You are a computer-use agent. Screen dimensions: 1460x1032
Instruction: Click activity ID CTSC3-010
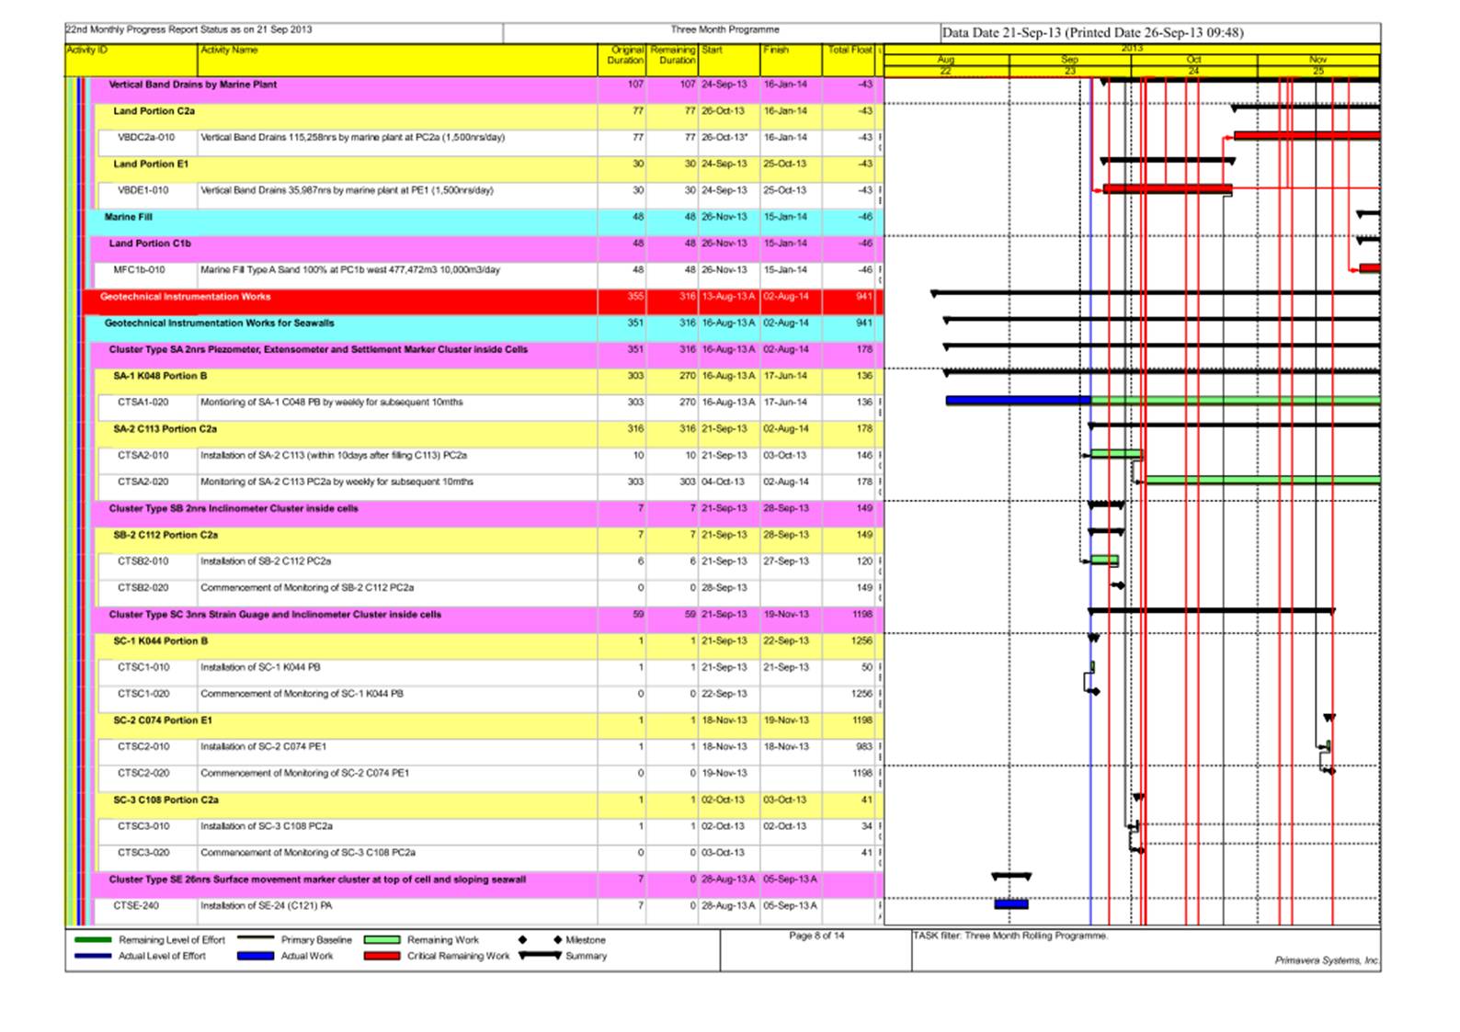tap(143, 827)
